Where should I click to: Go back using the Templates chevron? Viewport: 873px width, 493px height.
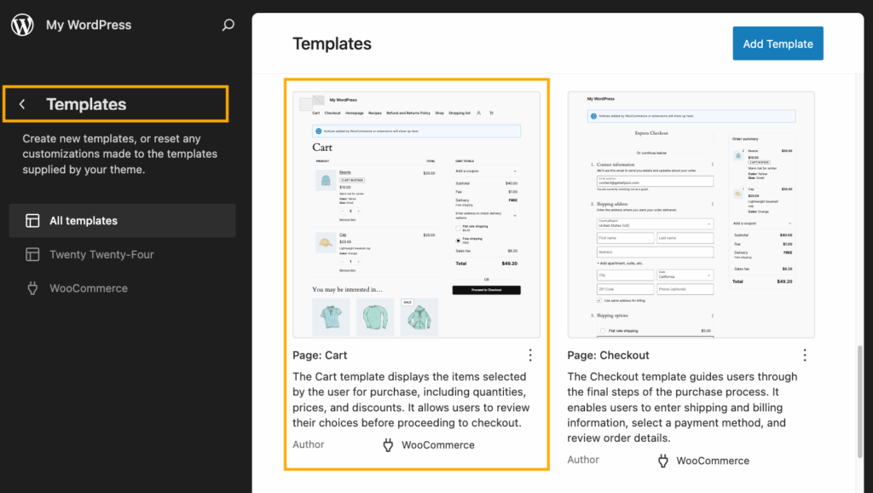(22, 104)
